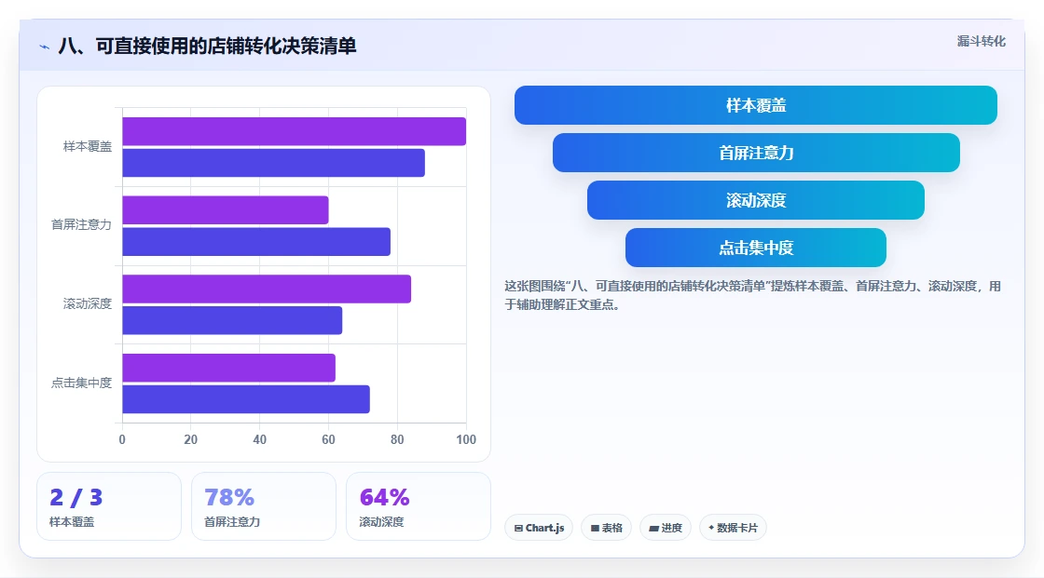This screenshot has height=578, width=1044.
Task: Select the 首屏注意力 funnel stage
Action: click(x=756, y=153)
